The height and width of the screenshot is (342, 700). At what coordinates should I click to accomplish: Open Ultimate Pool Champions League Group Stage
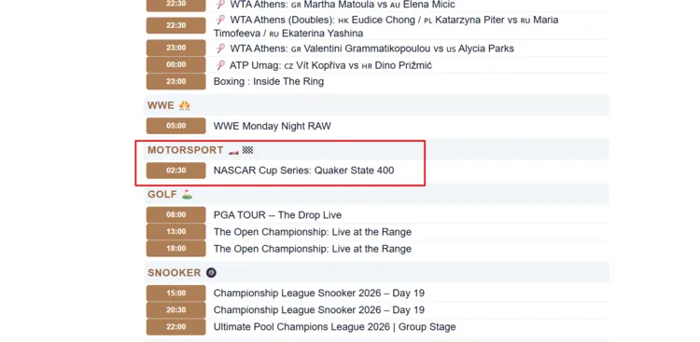coord(334,327)
